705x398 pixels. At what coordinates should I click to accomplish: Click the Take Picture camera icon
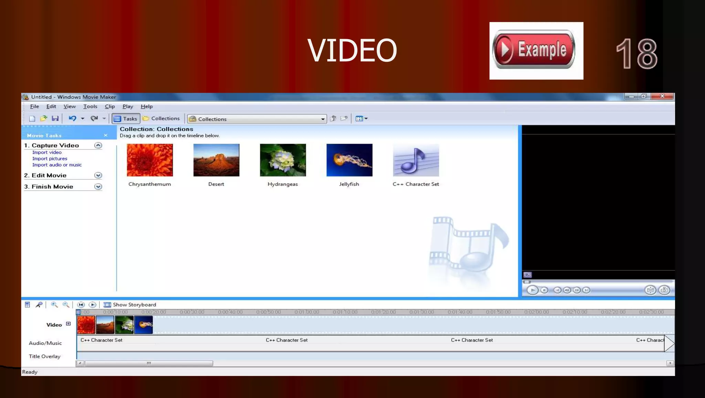[664, 290]
